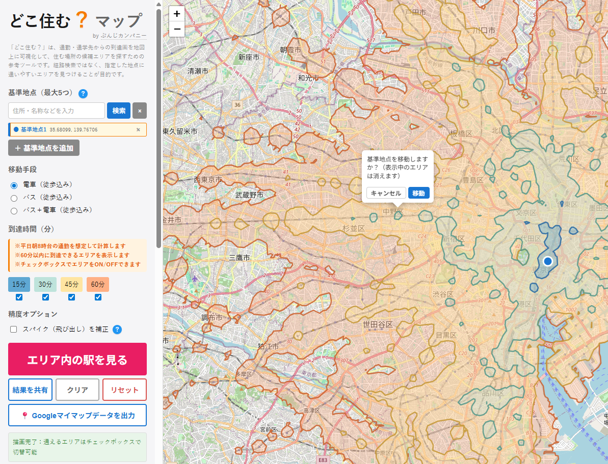Toggle the 30分 area checkbox
608x464 pixels.
tap(45, 297)
